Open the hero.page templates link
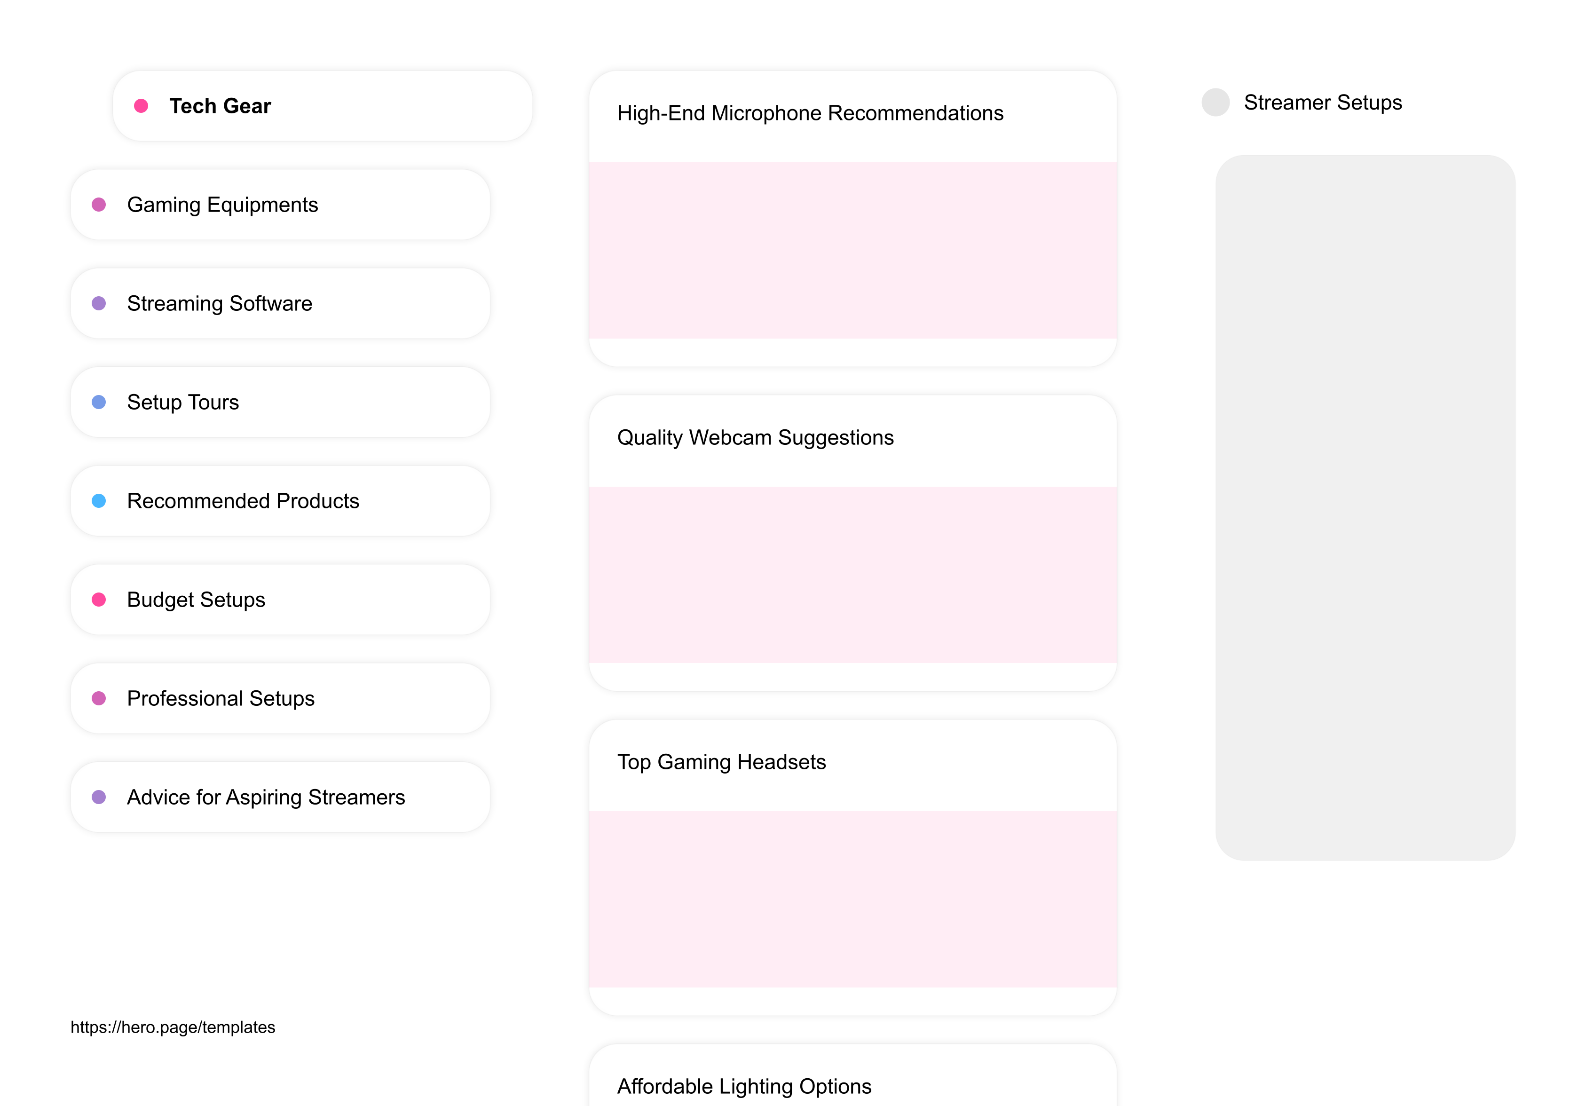This screenshot has width=1586, height=1106. click(173, 1027)
